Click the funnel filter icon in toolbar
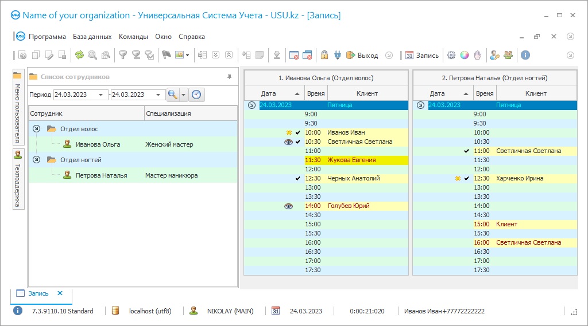588x326 pixels. pyautogui.click(x=122, y=56)
